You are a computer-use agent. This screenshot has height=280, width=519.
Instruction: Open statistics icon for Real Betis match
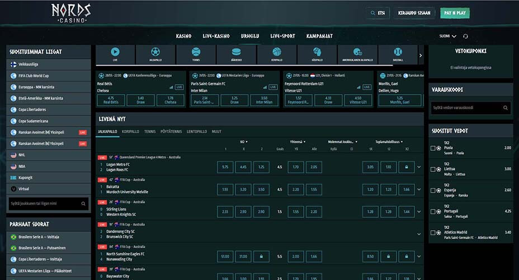click(171, 87)
